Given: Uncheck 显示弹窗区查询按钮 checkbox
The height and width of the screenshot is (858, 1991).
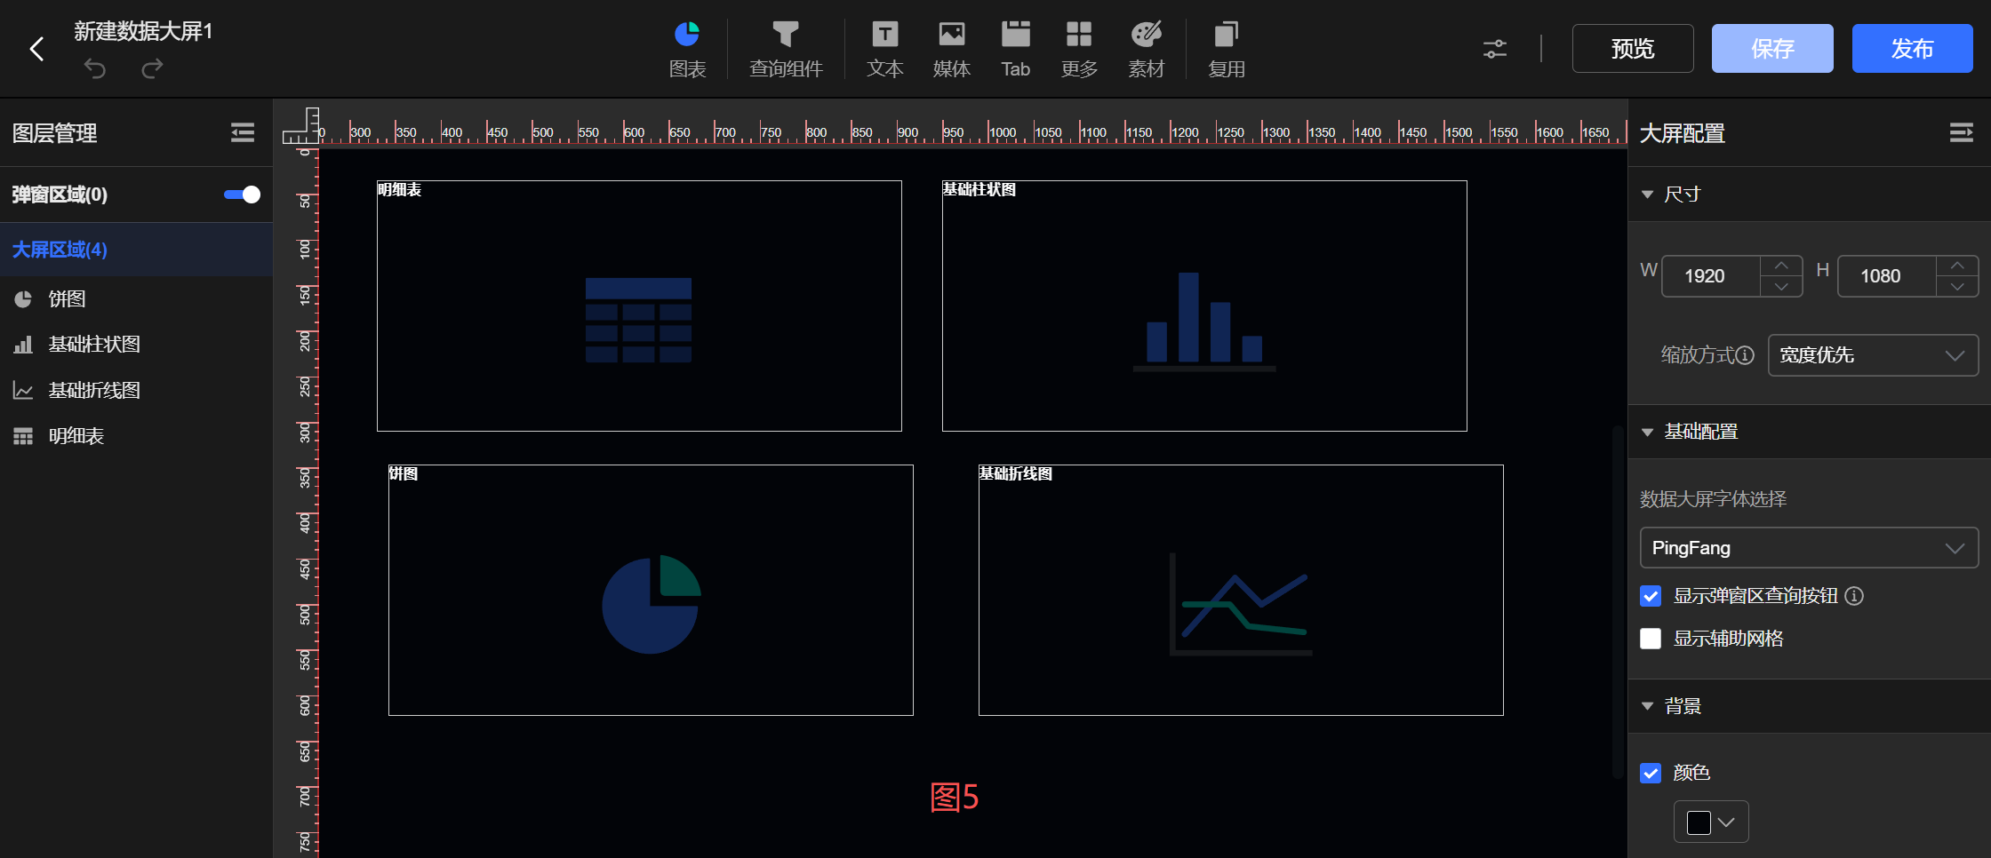Looking at the screenshot, I should click(x=1651, y=596).
